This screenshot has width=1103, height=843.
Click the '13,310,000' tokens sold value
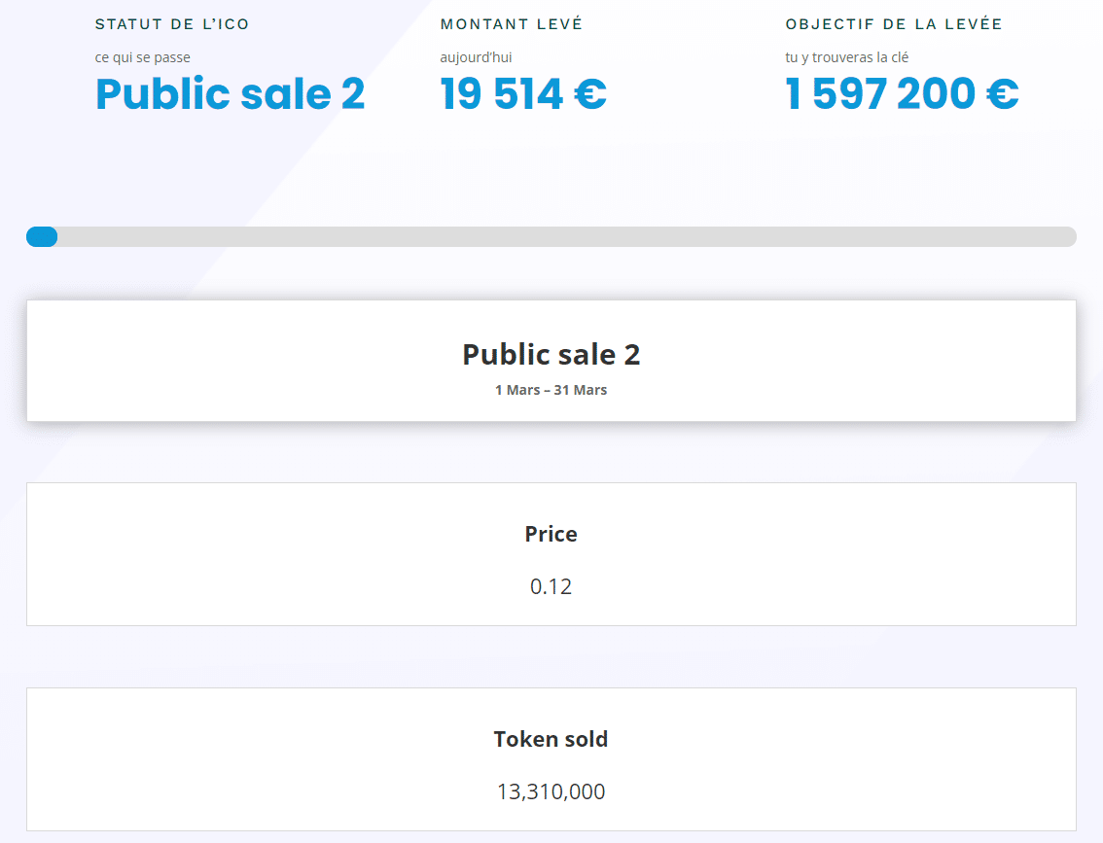(551, 791)
